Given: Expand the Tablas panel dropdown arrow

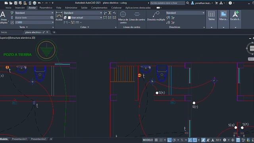Looking at the screenshot, I should coord(212,27).
